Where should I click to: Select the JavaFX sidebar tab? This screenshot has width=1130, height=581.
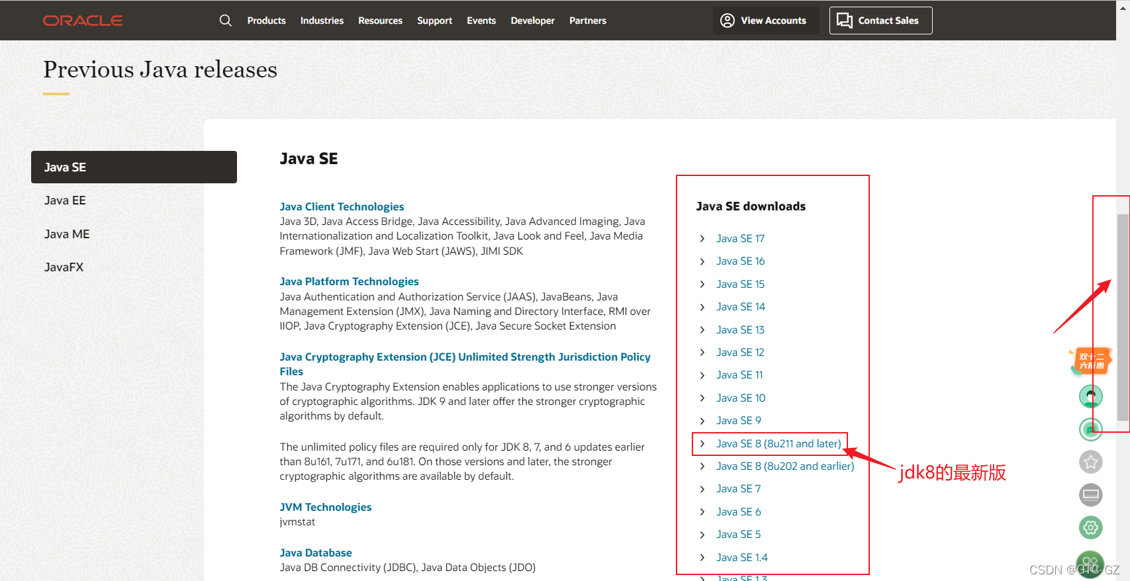64,267
